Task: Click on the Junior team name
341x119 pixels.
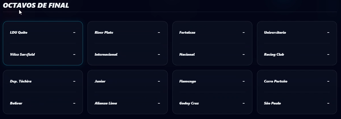Action: pyautogui.click(x=100, y=81)
